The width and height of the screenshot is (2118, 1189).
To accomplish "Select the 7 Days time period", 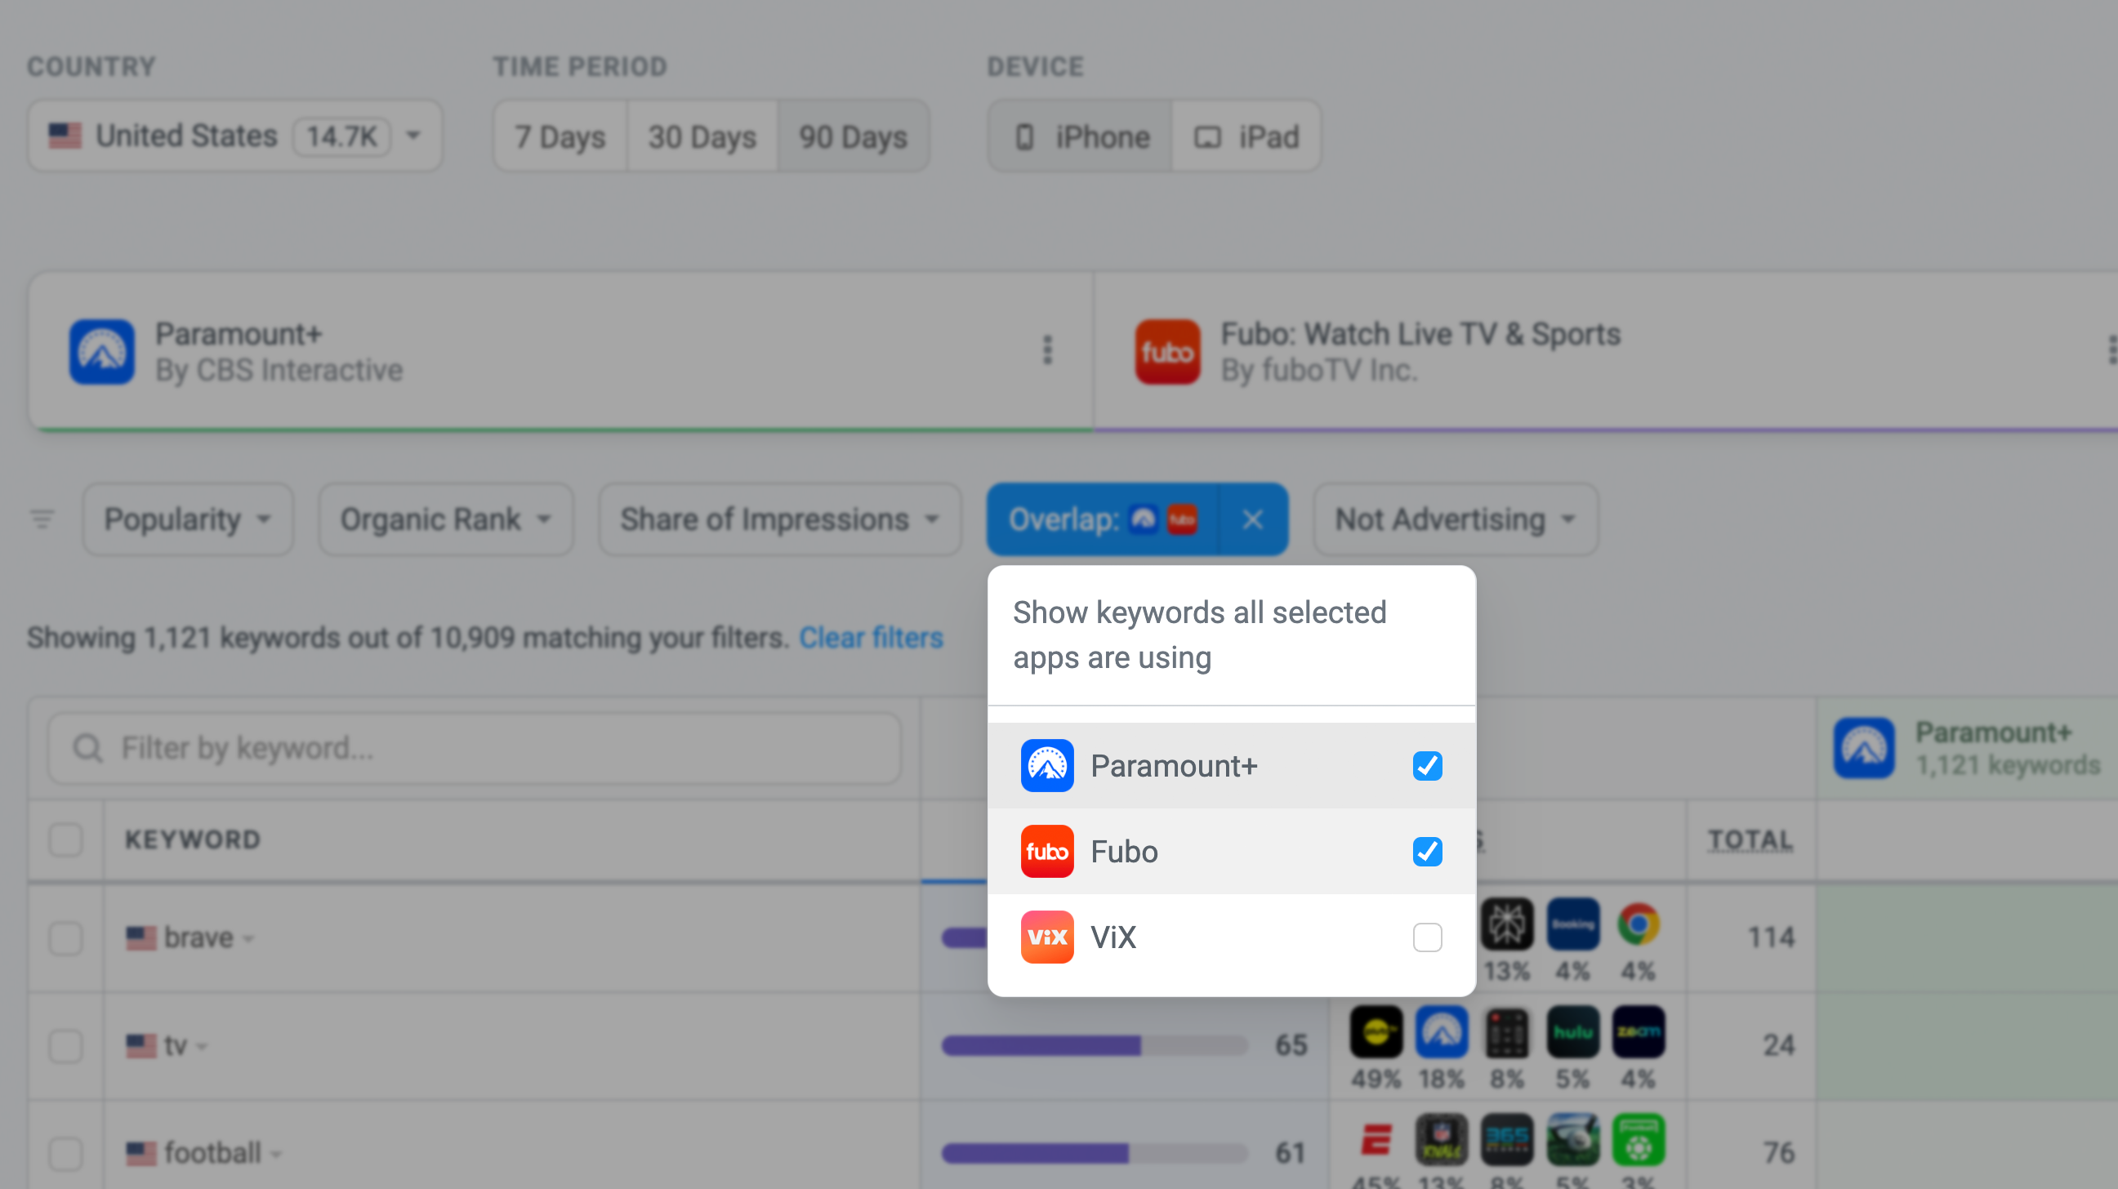I will coord(560,136).
